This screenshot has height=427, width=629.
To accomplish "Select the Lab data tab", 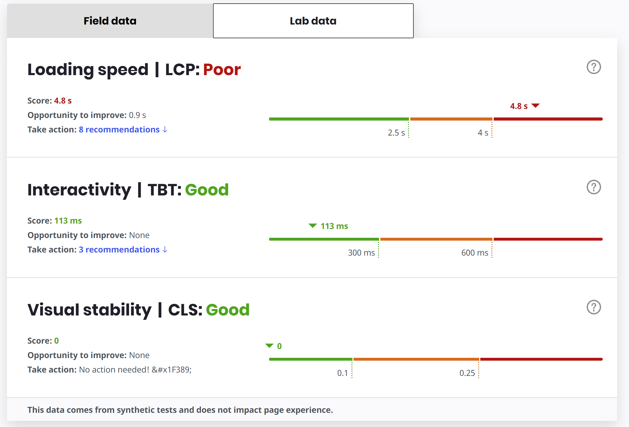I will point(313,21).
